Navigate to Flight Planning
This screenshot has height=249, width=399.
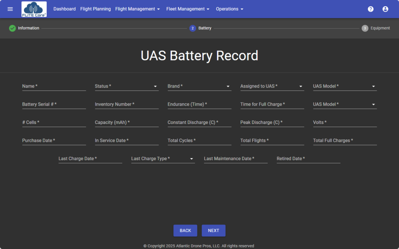click(95, 9)
